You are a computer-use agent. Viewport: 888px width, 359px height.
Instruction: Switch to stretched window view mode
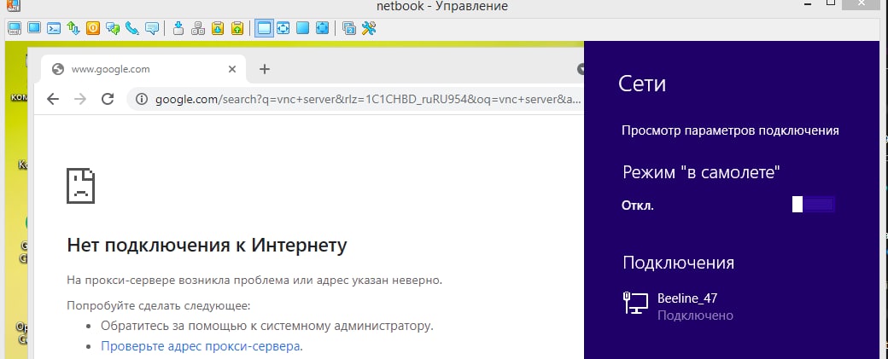283,27
